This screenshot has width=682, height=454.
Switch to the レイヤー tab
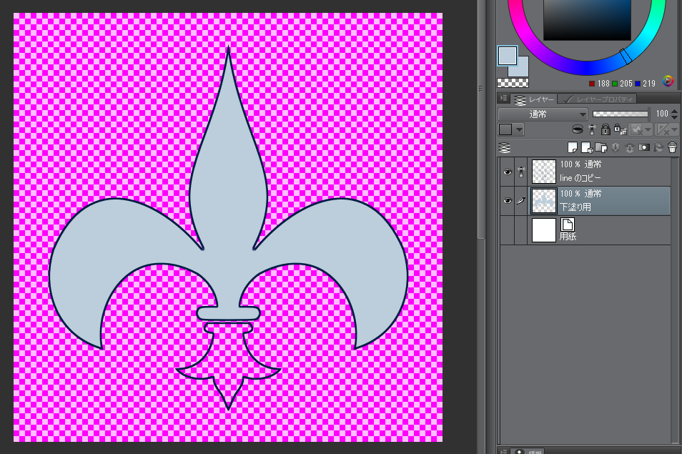533,99
